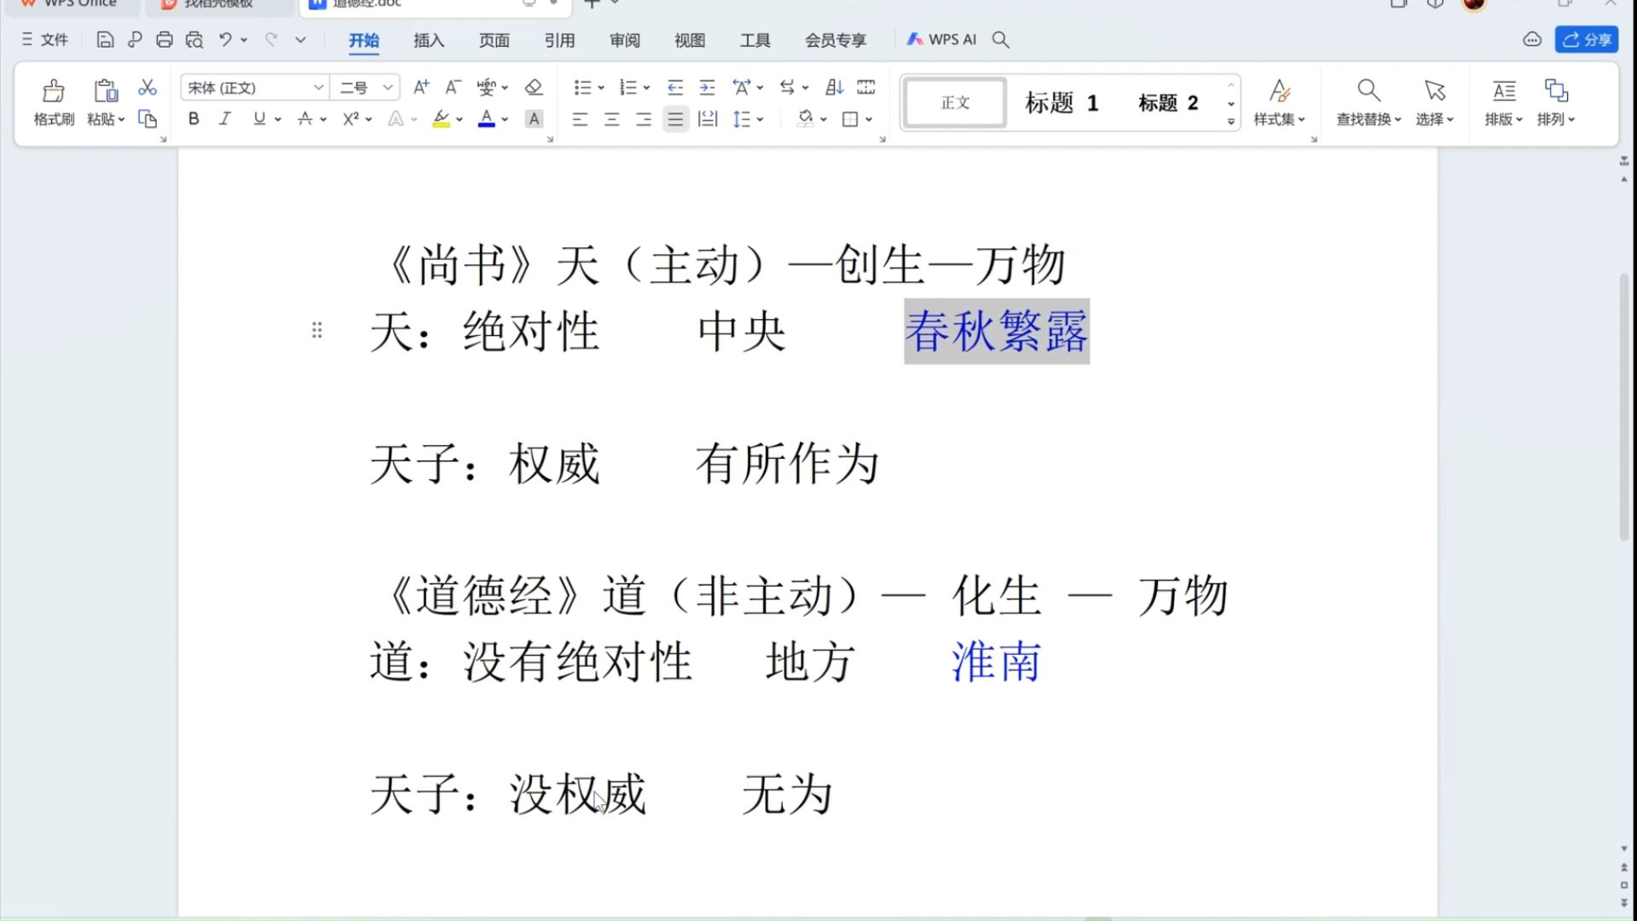Apply the red-underlined font color A

click(486, 119)
